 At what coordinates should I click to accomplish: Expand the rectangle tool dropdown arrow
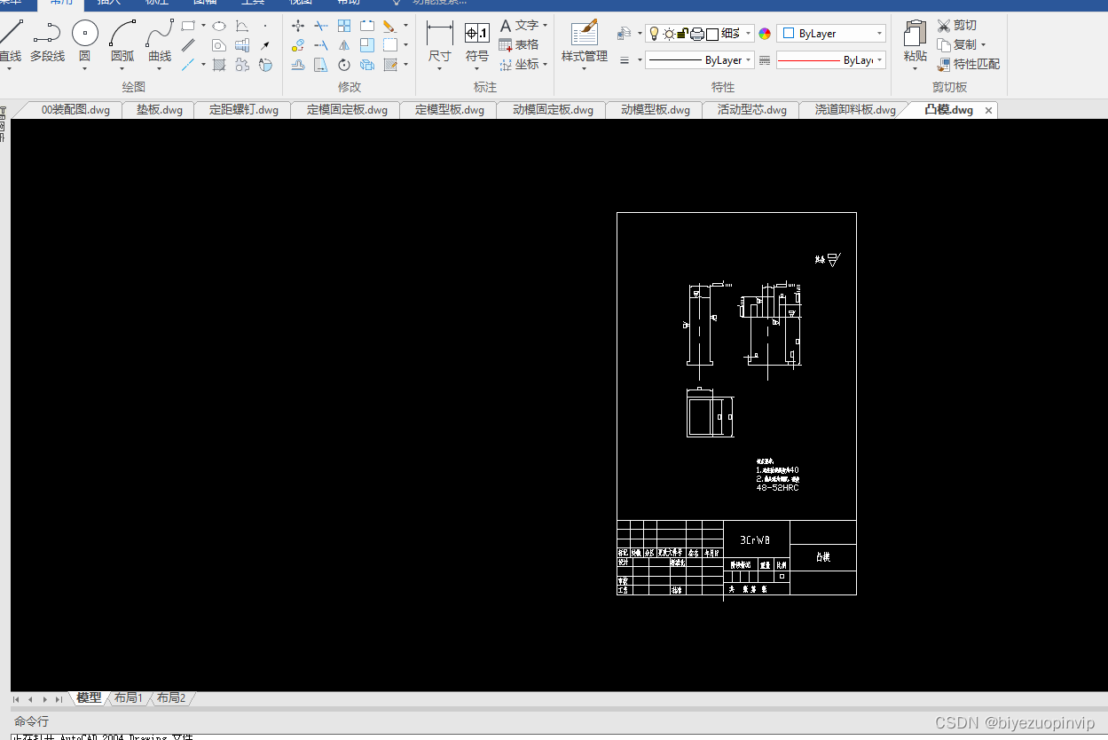point(203,26)
